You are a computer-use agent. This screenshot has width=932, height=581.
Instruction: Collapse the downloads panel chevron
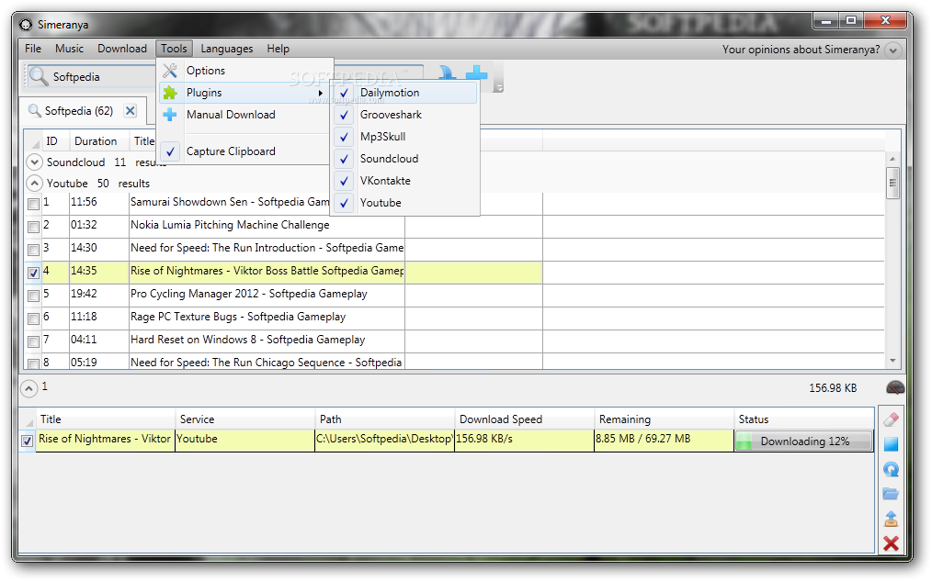tap(28, 388)
